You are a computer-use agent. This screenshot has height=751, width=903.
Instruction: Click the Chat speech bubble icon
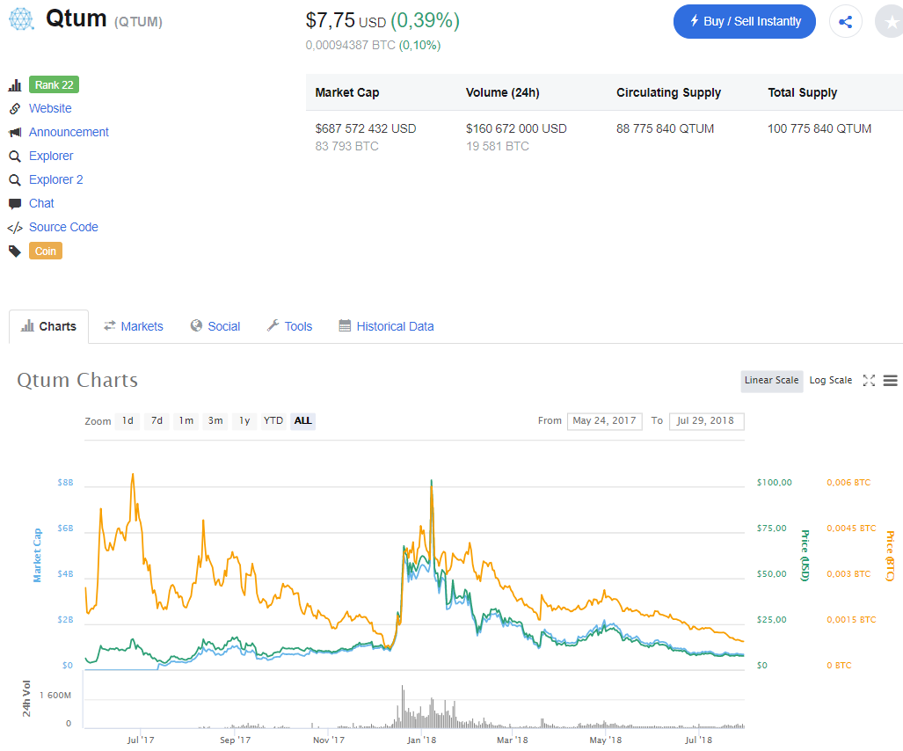15,203
